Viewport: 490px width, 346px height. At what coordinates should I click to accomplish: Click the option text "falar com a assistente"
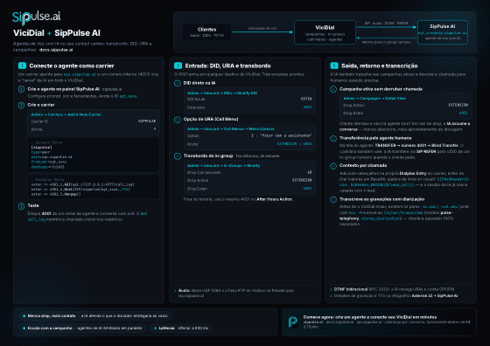[285, 135]
